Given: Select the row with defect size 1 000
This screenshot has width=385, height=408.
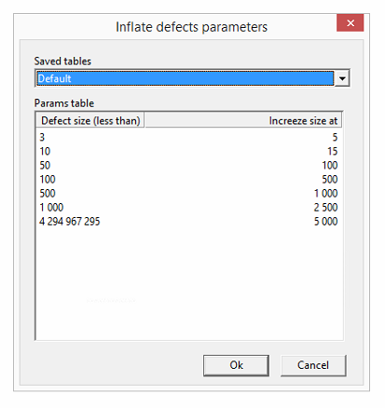Looking at the screenshot, I should [x=189, y=207].
